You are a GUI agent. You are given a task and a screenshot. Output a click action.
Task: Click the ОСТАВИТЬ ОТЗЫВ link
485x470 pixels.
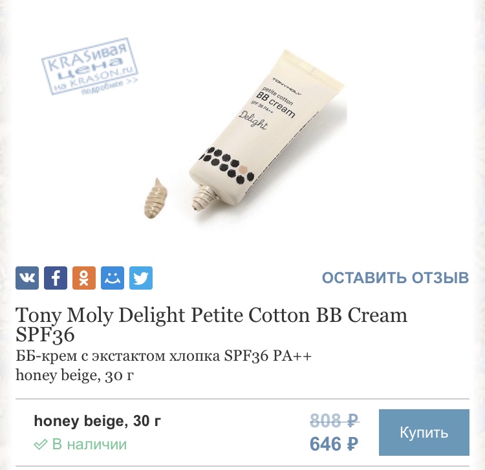pyautogui.click(x=396, y=277)
